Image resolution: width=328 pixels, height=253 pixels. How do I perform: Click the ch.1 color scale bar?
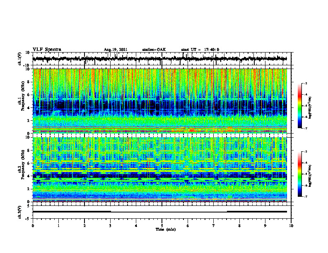pyautogui.click(x=300, y=106)
